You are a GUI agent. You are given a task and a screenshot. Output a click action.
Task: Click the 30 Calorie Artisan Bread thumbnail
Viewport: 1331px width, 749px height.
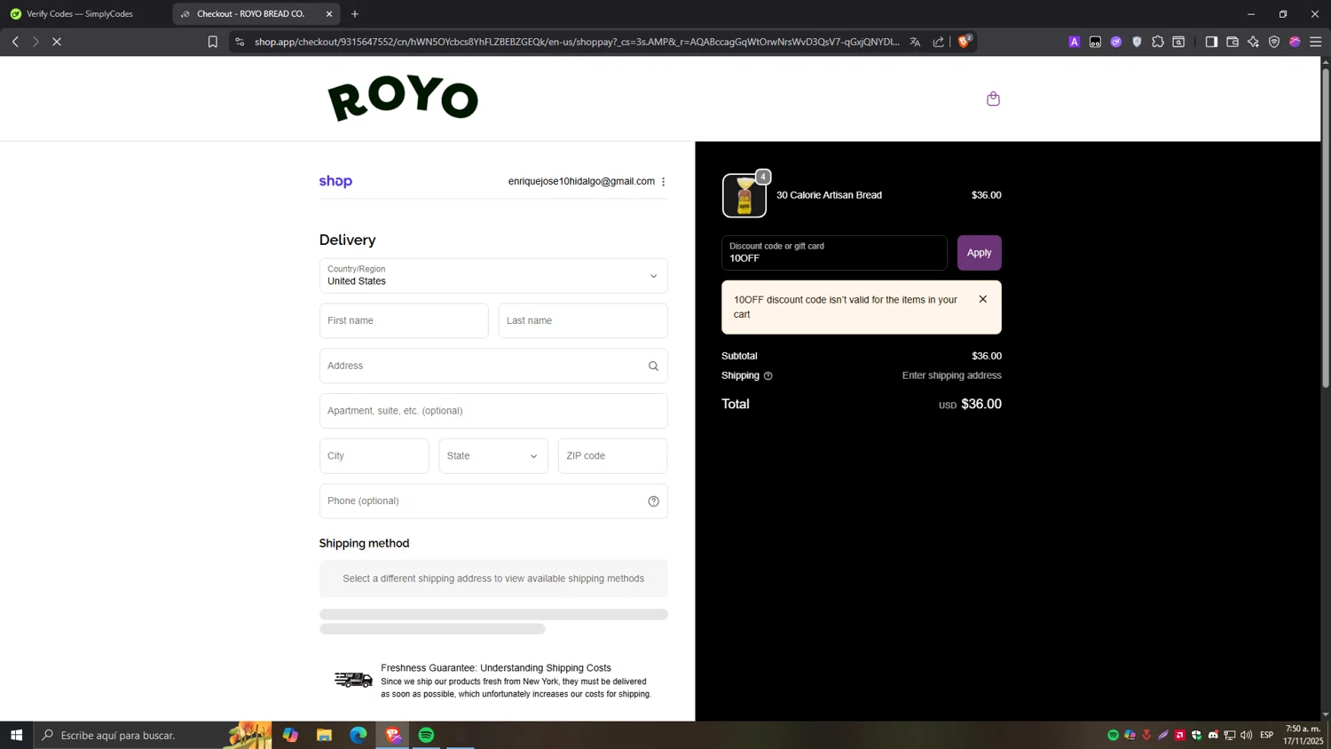click(x=744, y=195)
